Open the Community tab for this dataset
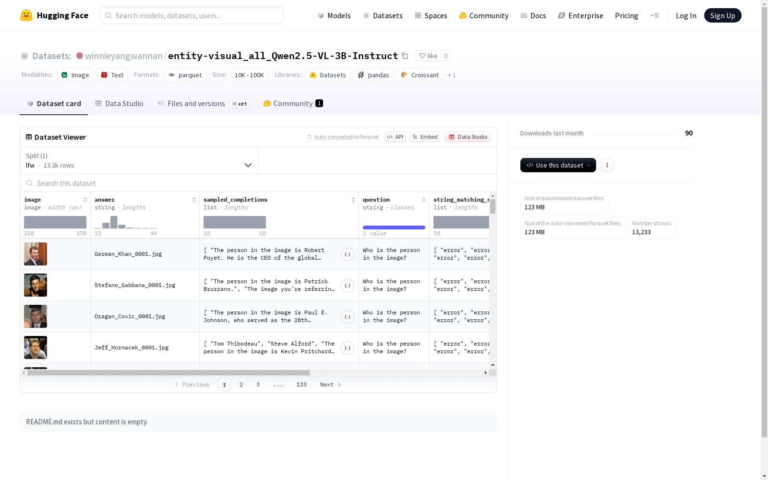 point(293,104)
